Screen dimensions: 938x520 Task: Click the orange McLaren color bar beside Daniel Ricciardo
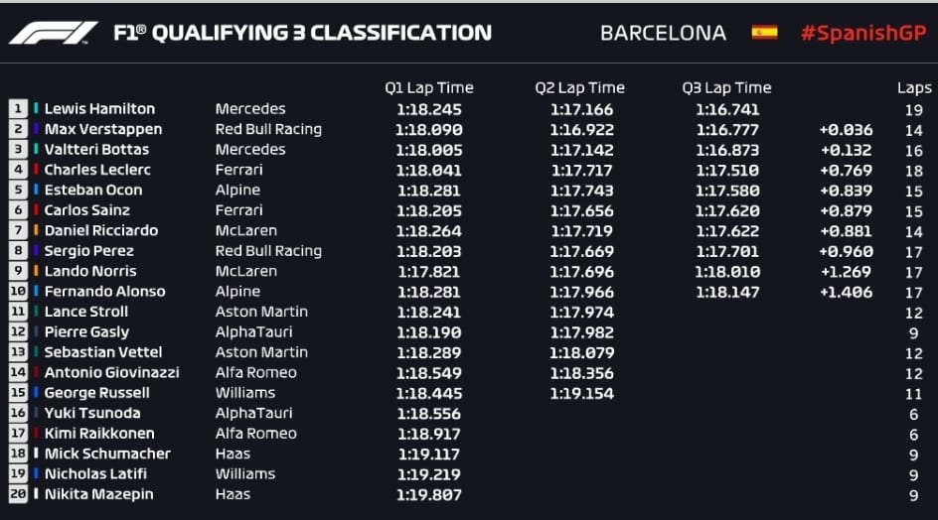36,230
